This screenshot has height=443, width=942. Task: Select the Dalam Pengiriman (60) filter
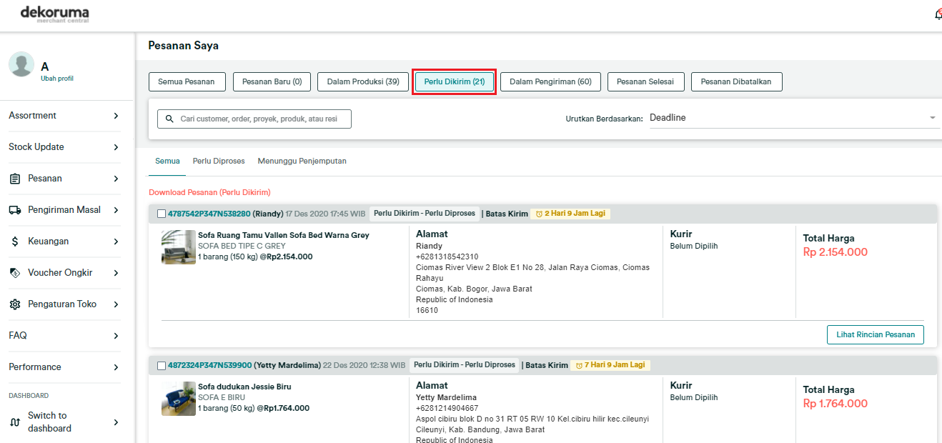[550, 81]
